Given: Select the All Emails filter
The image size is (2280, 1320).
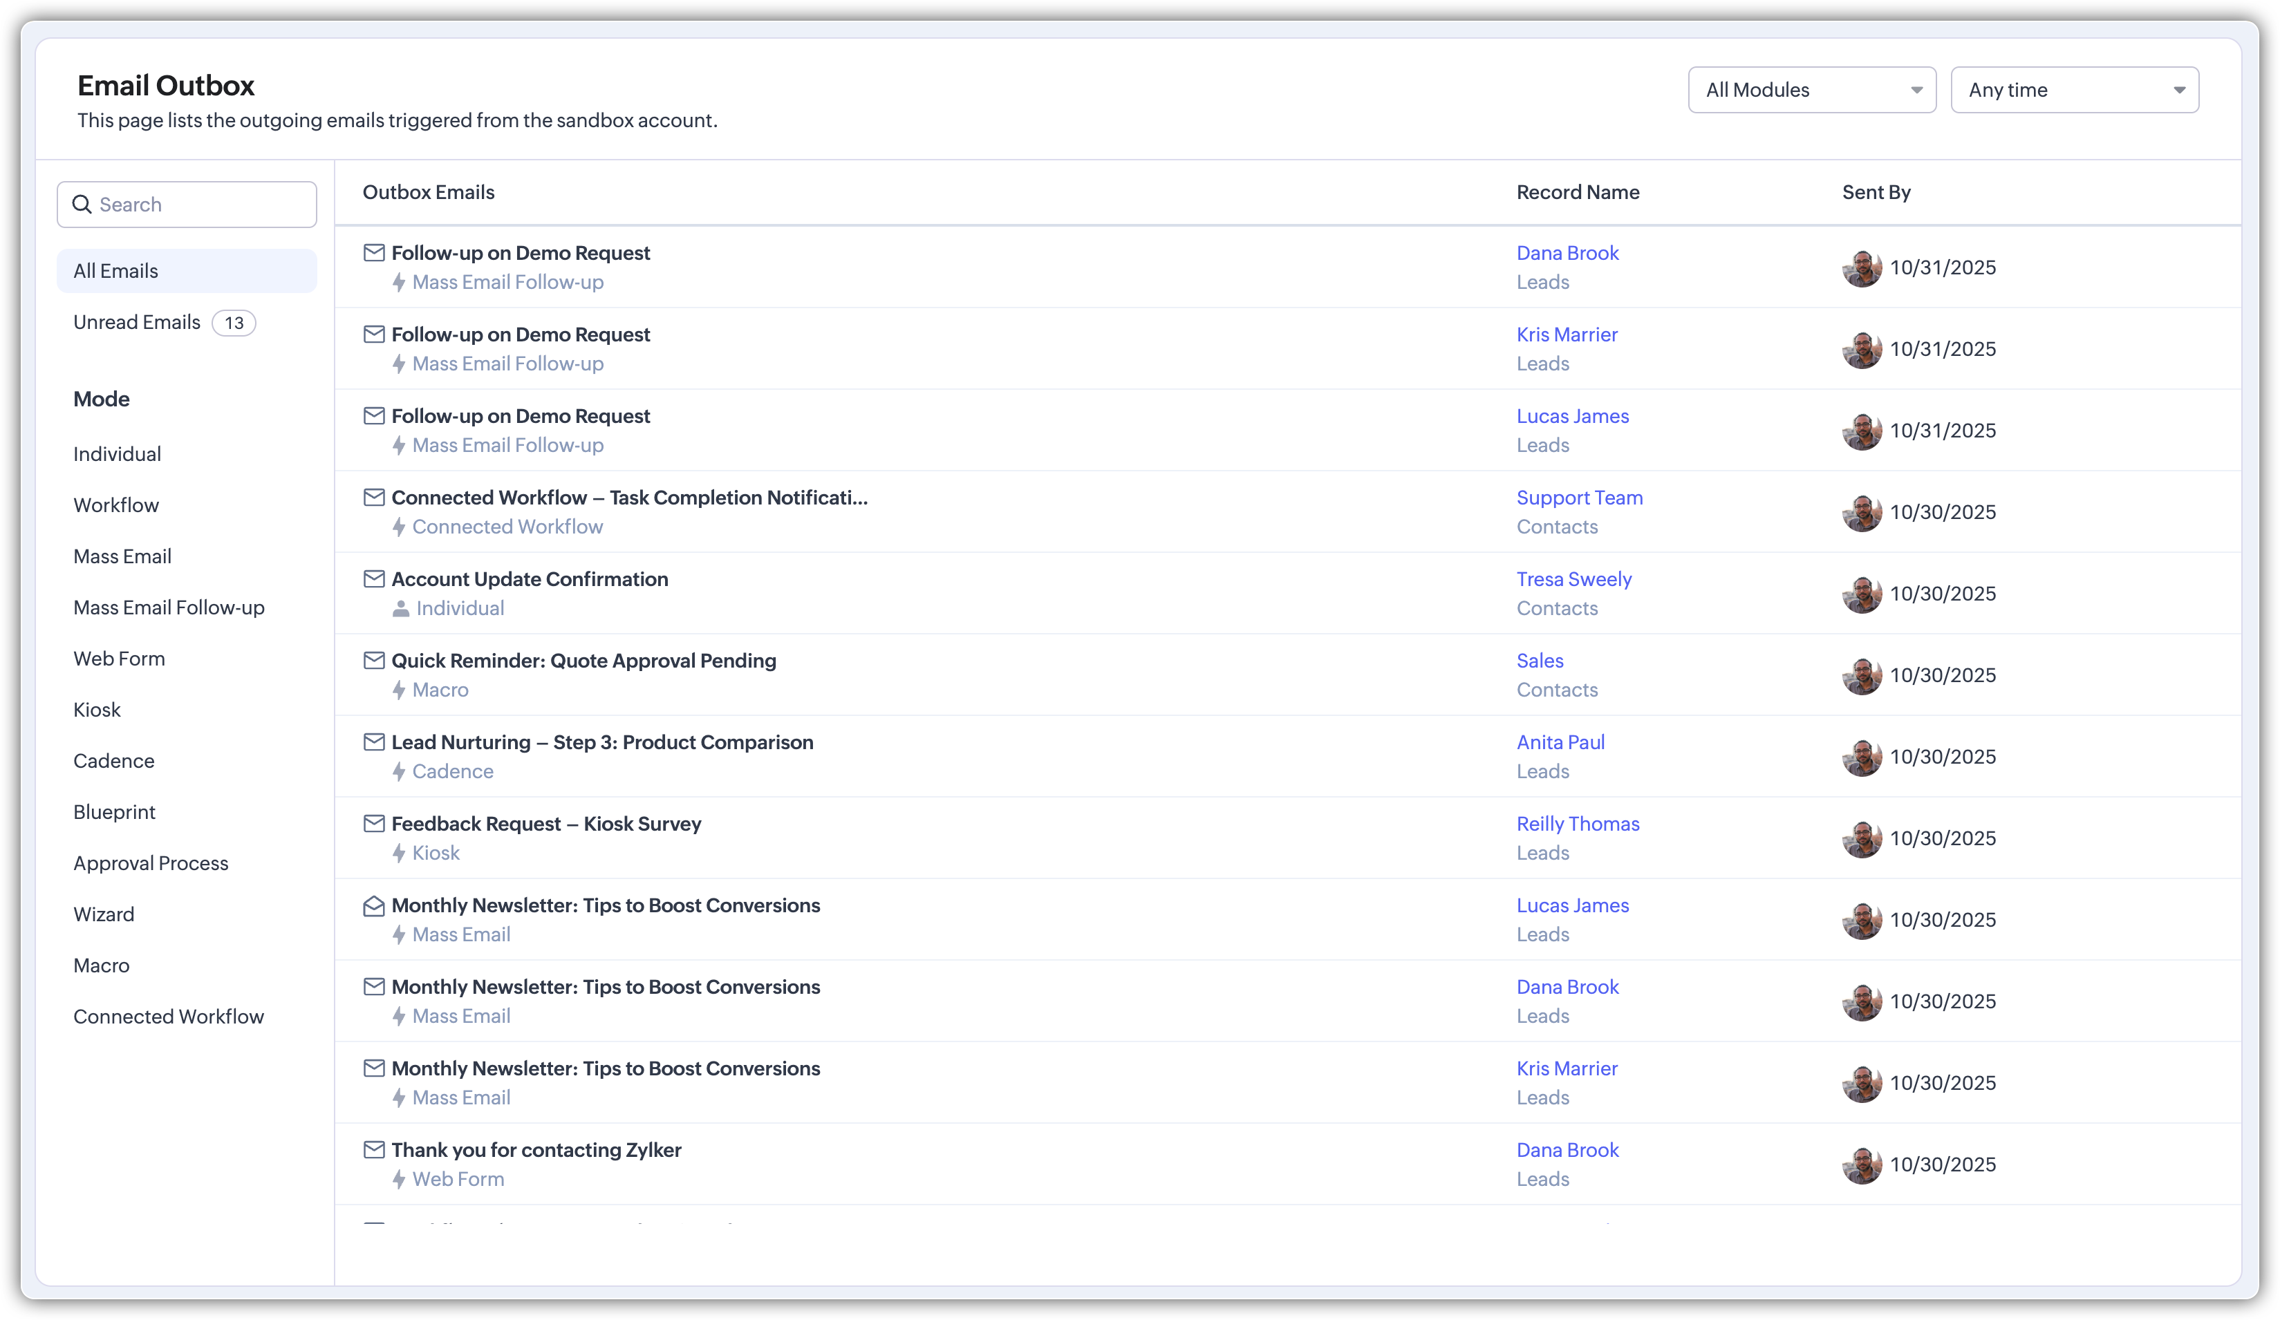Looking at the screenshot, I should (x=116, y=272).
